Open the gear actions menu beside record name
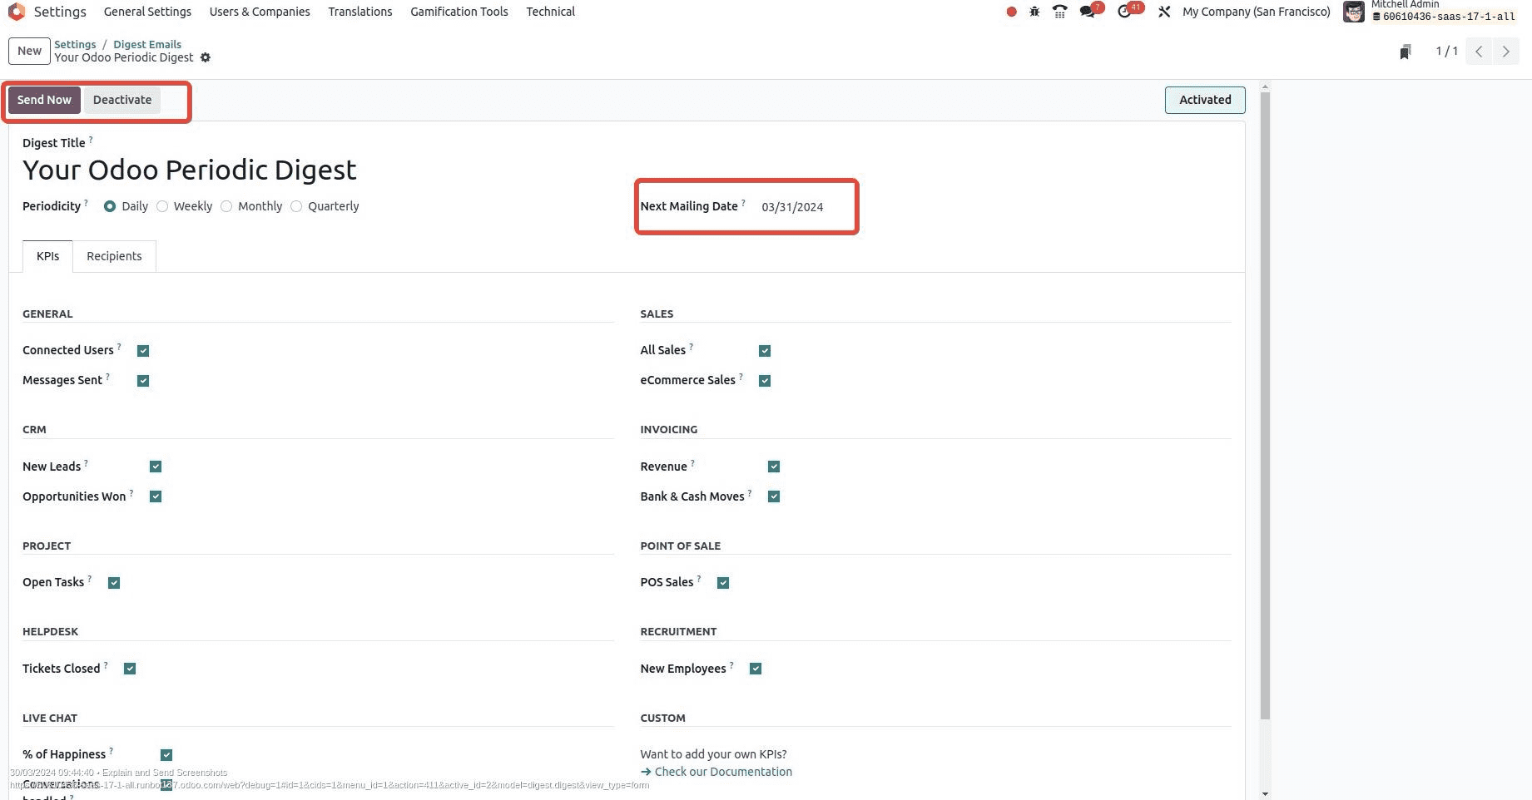 (x=206, y=57)
